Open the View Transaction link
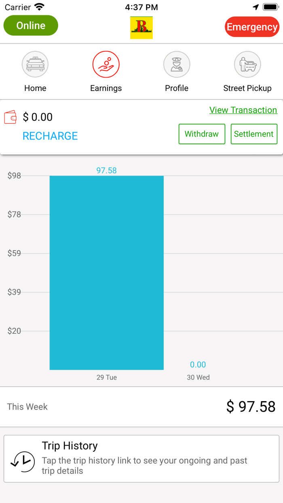 pyautogui.click(x=243, y=110)
